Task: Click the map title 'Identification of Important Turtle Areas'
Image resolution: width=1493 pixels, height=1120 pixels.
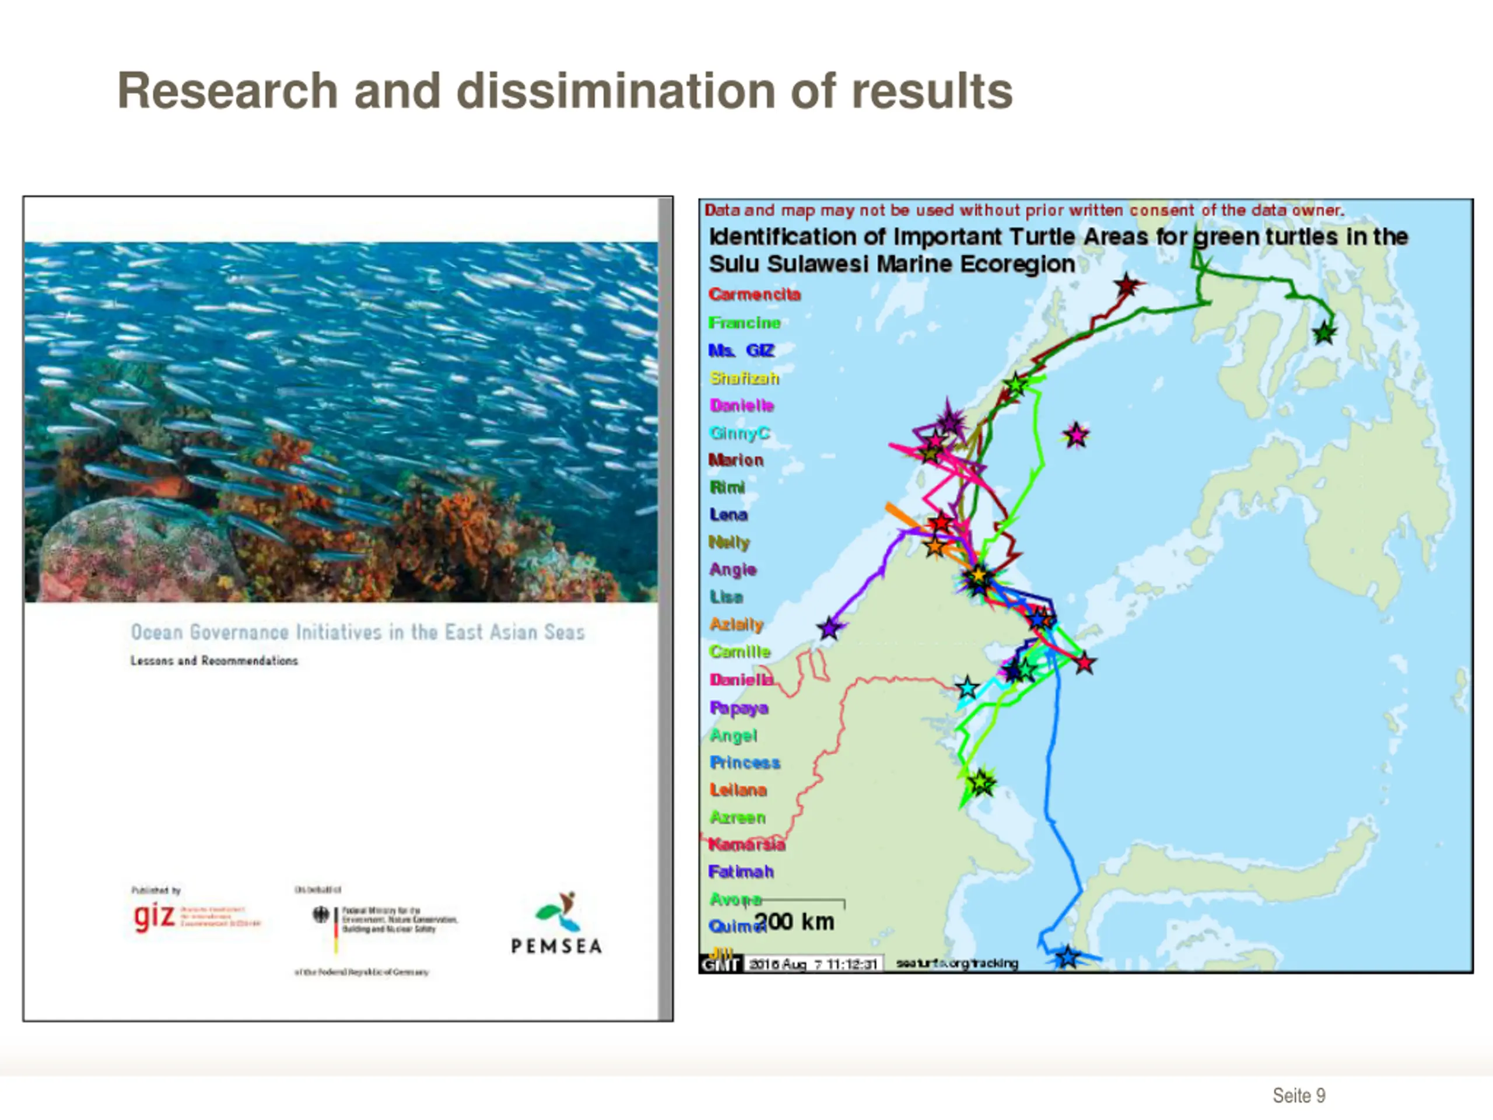Action: (1058, 250)
